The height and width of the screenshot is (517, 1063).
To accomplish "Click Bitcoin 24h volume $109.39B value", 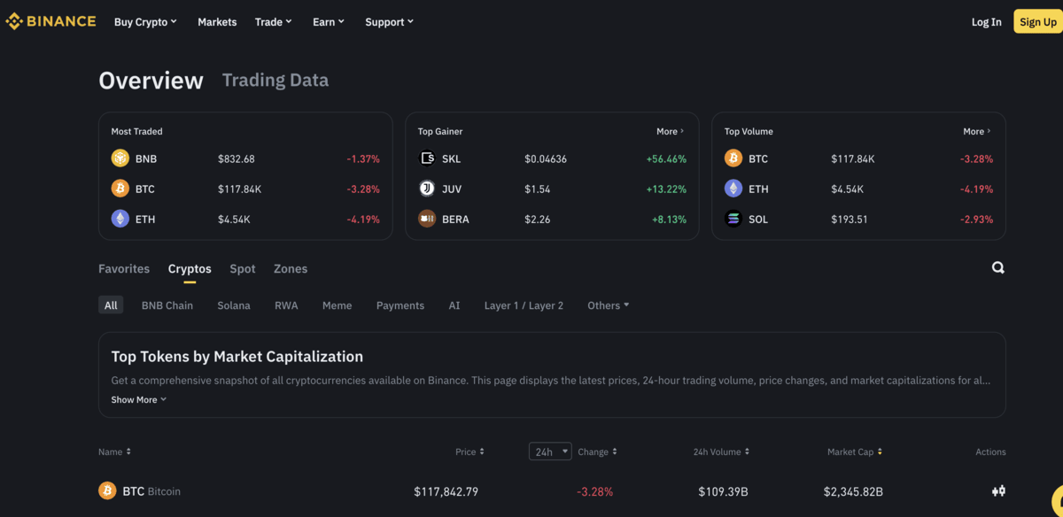I will (724, 490).
